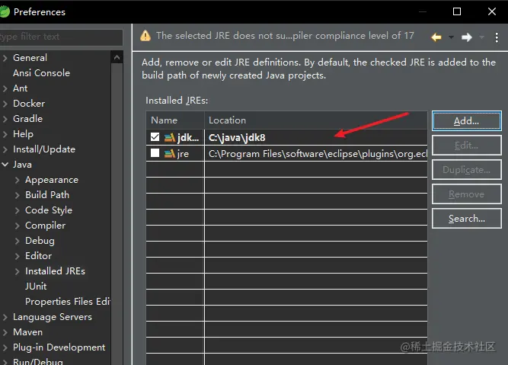Select the C:\Program Files eclipse jre location cell
Viewport: 508px width, 365px height.
(316, 153)
